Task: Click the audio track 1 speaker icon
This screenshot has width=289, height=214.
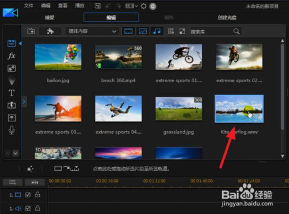Action: (18, 208)
